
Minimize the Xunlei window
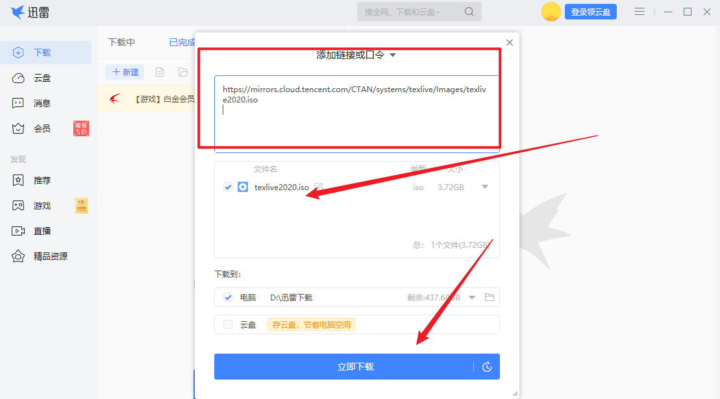(x=668, y=12)
